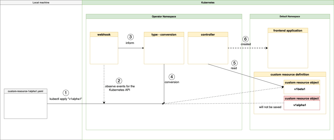Click the Kubernetes section header

click(x=208, y=2)
